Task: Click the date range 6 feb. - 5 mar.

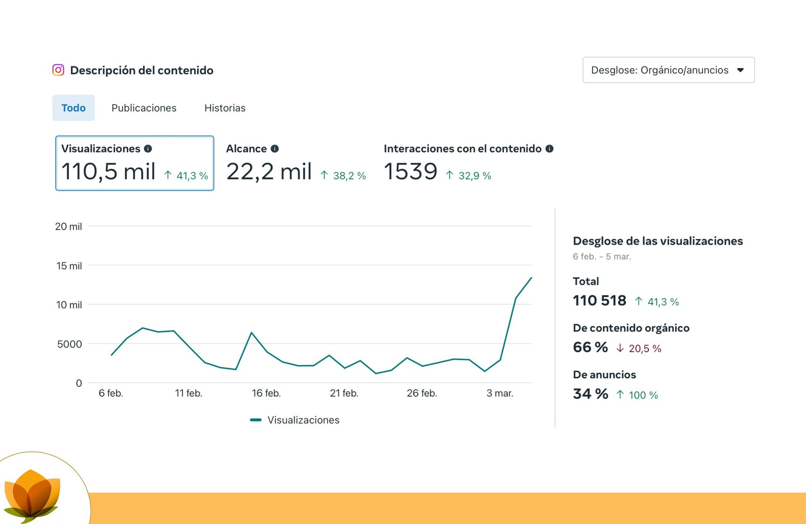Action: click(x=602, y=257)
